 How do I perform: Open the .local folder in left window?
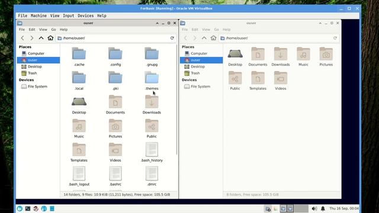79,80
